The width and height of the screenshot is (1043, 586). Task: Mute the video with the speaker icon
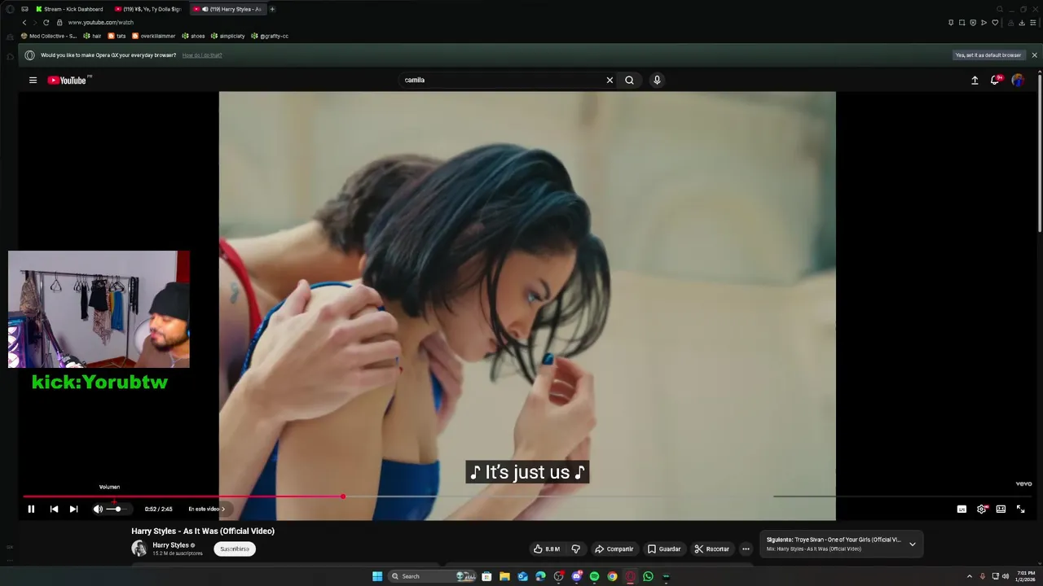point(98,509)
